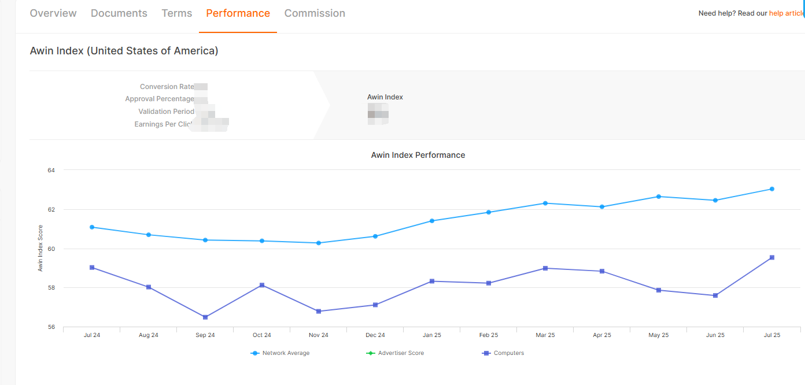This screenshot has width=805, height=385.
Task: Click the '62' y-axis value
Action: [51, 209]
